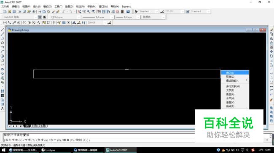Open the 标注(N) dimension menu
274x153 pixels.
81,6
